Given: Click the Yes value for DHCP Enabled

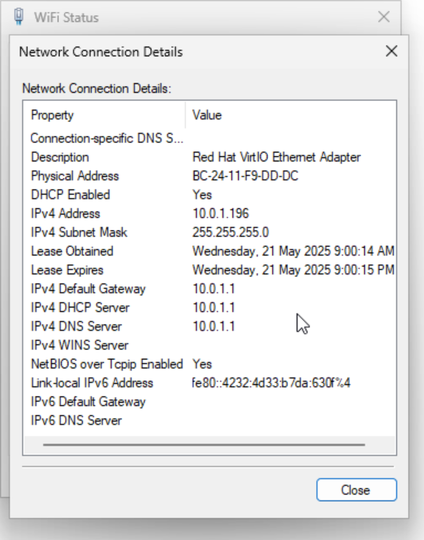Looking at the screenshot, I should click(202, 195).
